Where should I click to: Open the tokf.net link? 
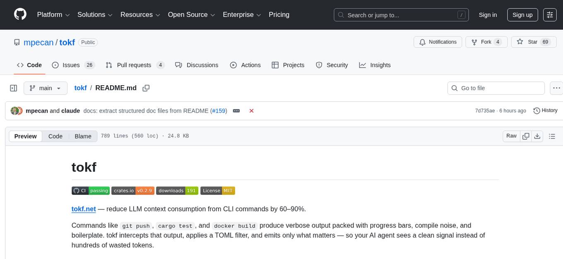pyautogui.click(x=83, y=209)
